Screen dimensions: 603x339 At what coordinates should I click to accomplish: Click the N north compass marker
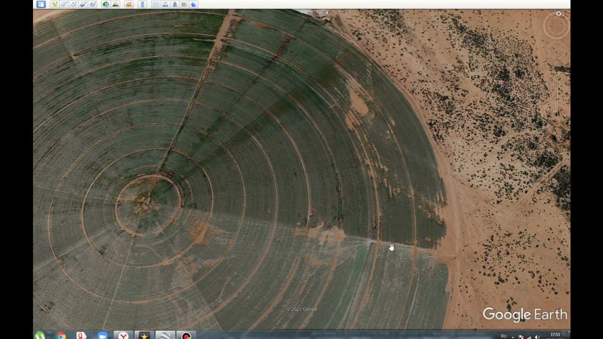(x=559, y=14)
